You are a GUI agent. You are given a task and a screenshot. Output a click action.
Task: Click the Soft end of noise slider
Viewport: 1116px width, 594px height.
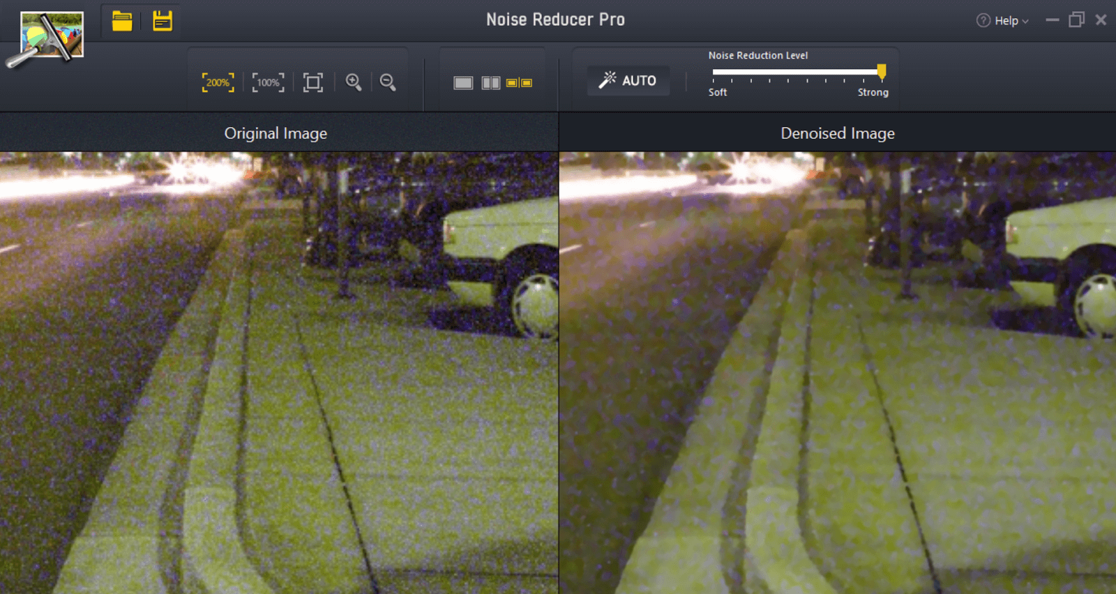point(717,92)
